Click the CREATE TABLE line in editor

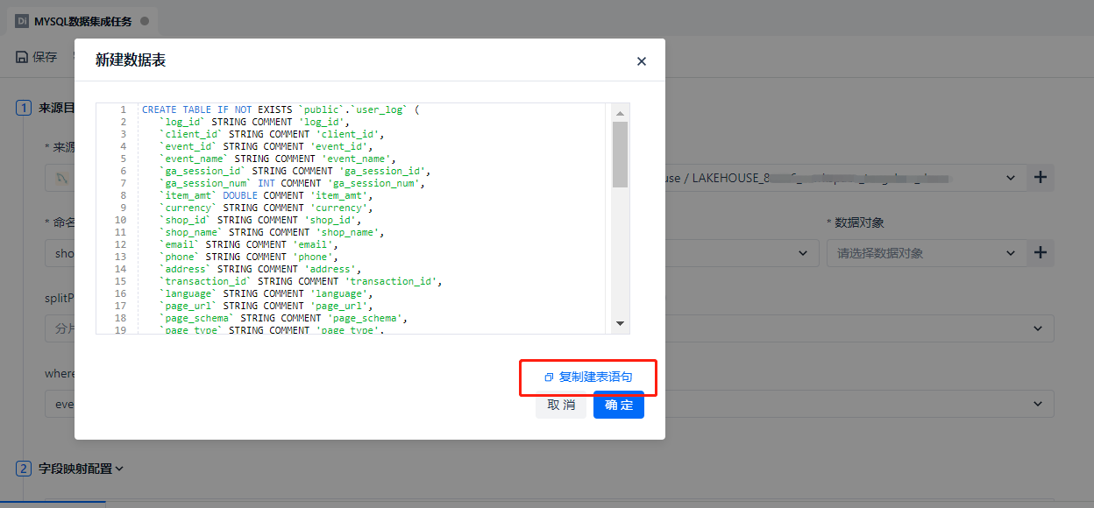coord(281,109)
